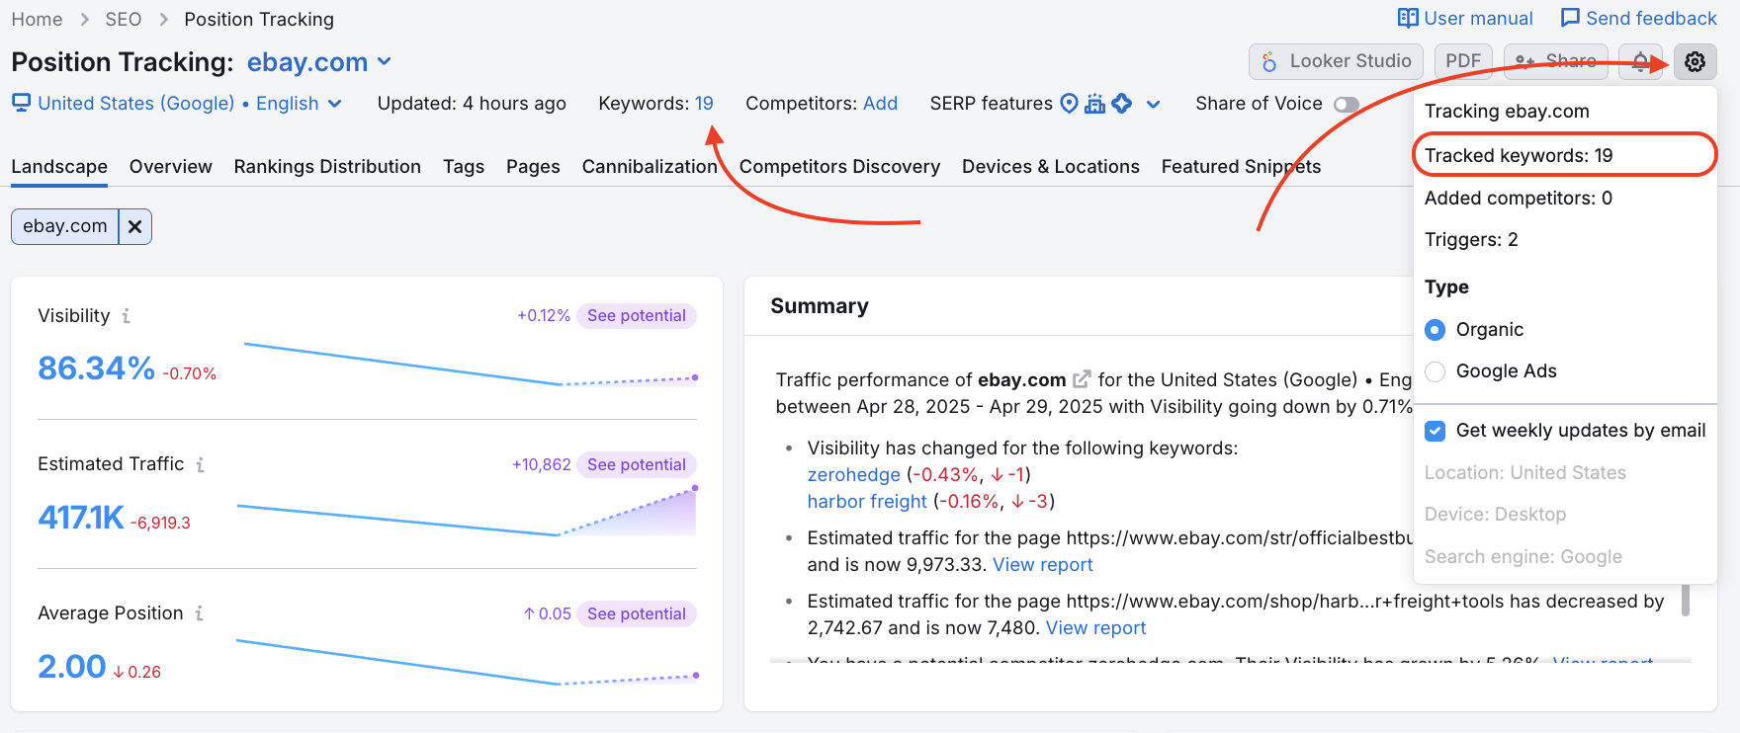Viewport: 1740px width, 733px height.
Task: Toggle the Share of Voice switch
Action: [x=1346, y=104]
